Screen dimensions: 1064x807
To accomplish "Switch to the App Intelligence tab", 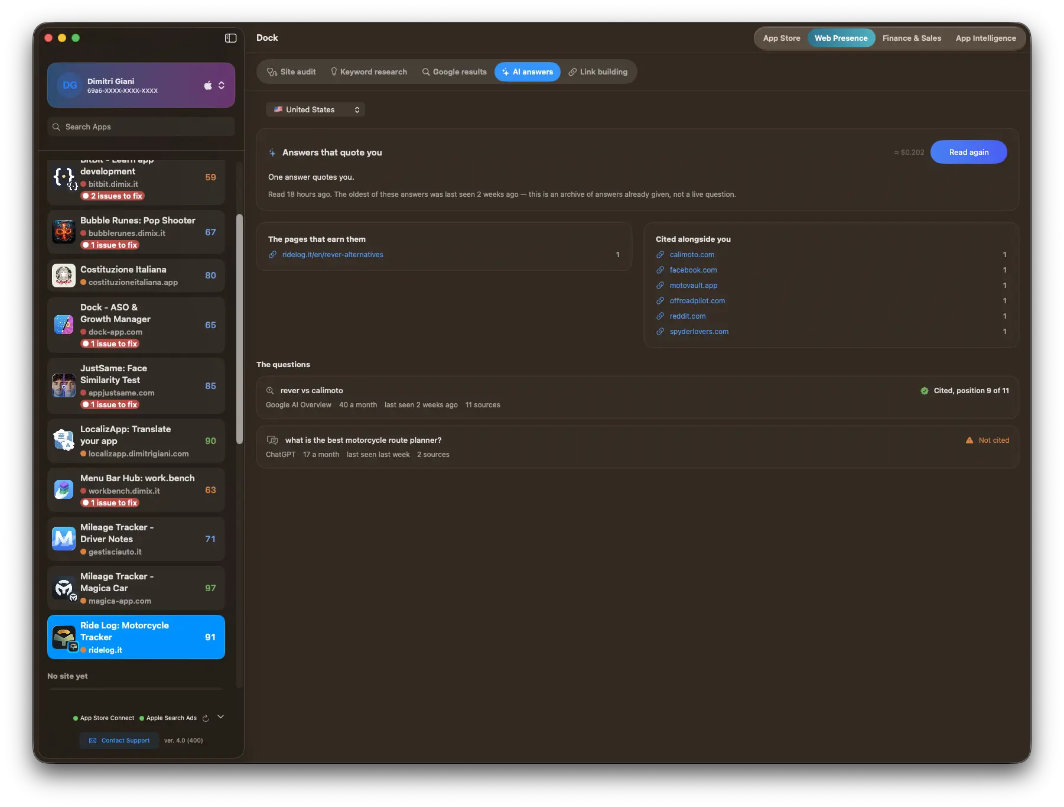I will click(x=986, y=38).
